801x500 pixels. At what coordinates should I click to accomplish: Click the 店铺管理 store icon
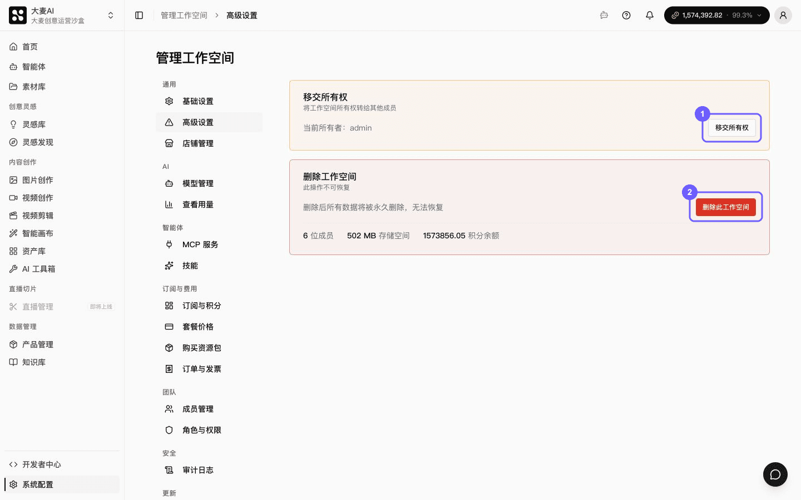169,143
